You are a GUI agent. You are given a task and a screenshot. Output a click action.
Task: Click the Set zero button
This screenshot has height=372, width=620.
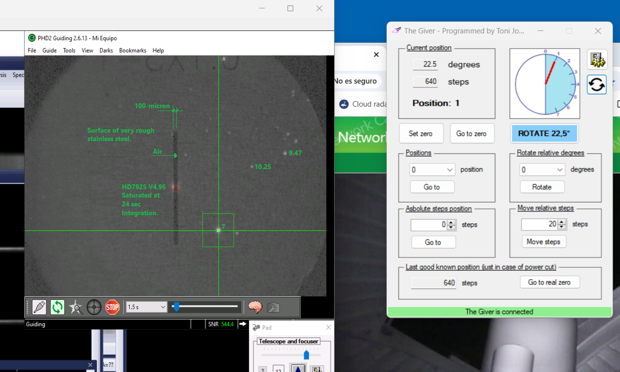tap(421, 134)
